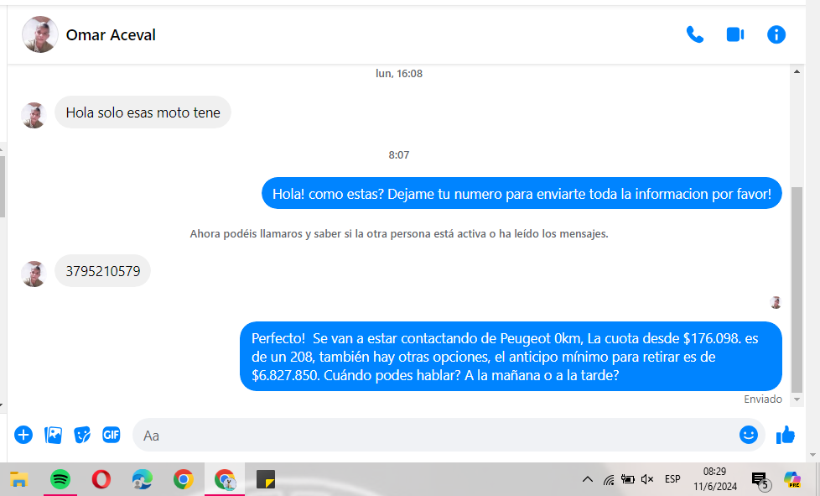Open the conversation information panel
Image resolution: width=820 pixels, height=496 pixels.
click(776, 34)
